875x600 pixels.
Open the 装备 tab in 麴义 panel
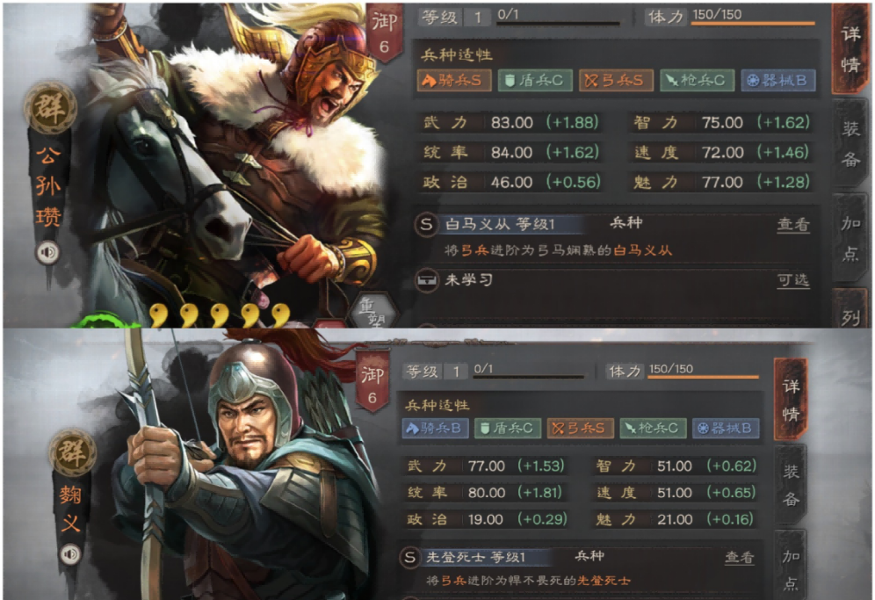791,485
